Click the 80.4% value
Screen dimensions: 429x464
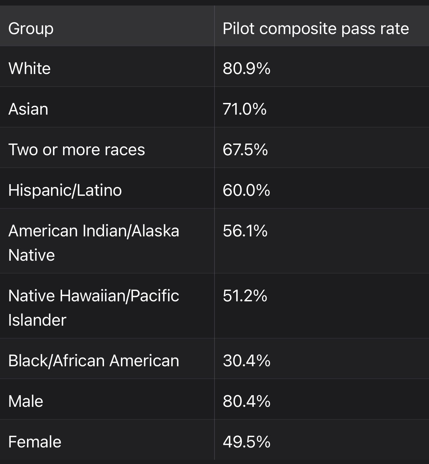[x=247, y=401]
